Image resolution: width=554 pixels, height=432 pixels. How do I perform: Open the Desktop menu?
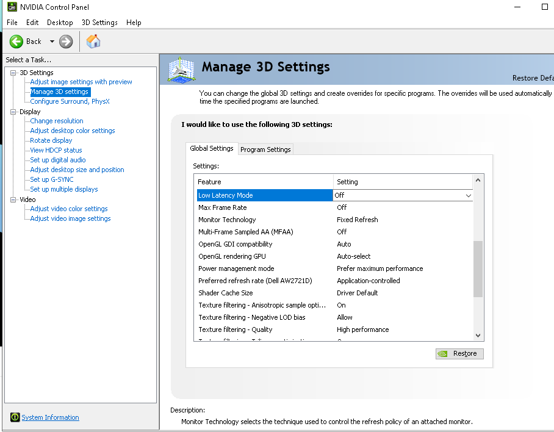[x=60, y=22]
